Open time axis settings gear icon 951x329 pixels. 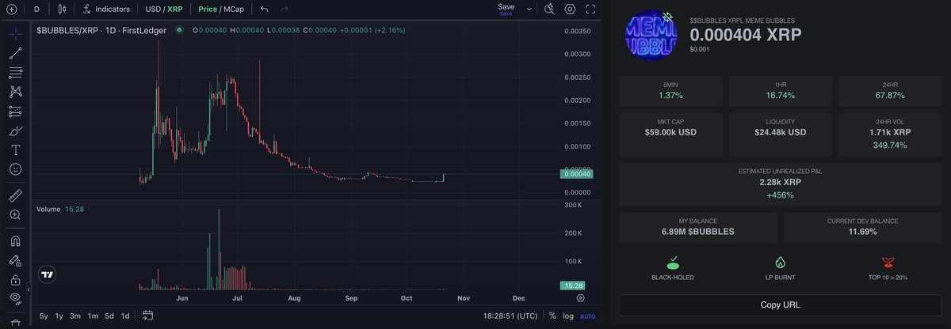581,298
